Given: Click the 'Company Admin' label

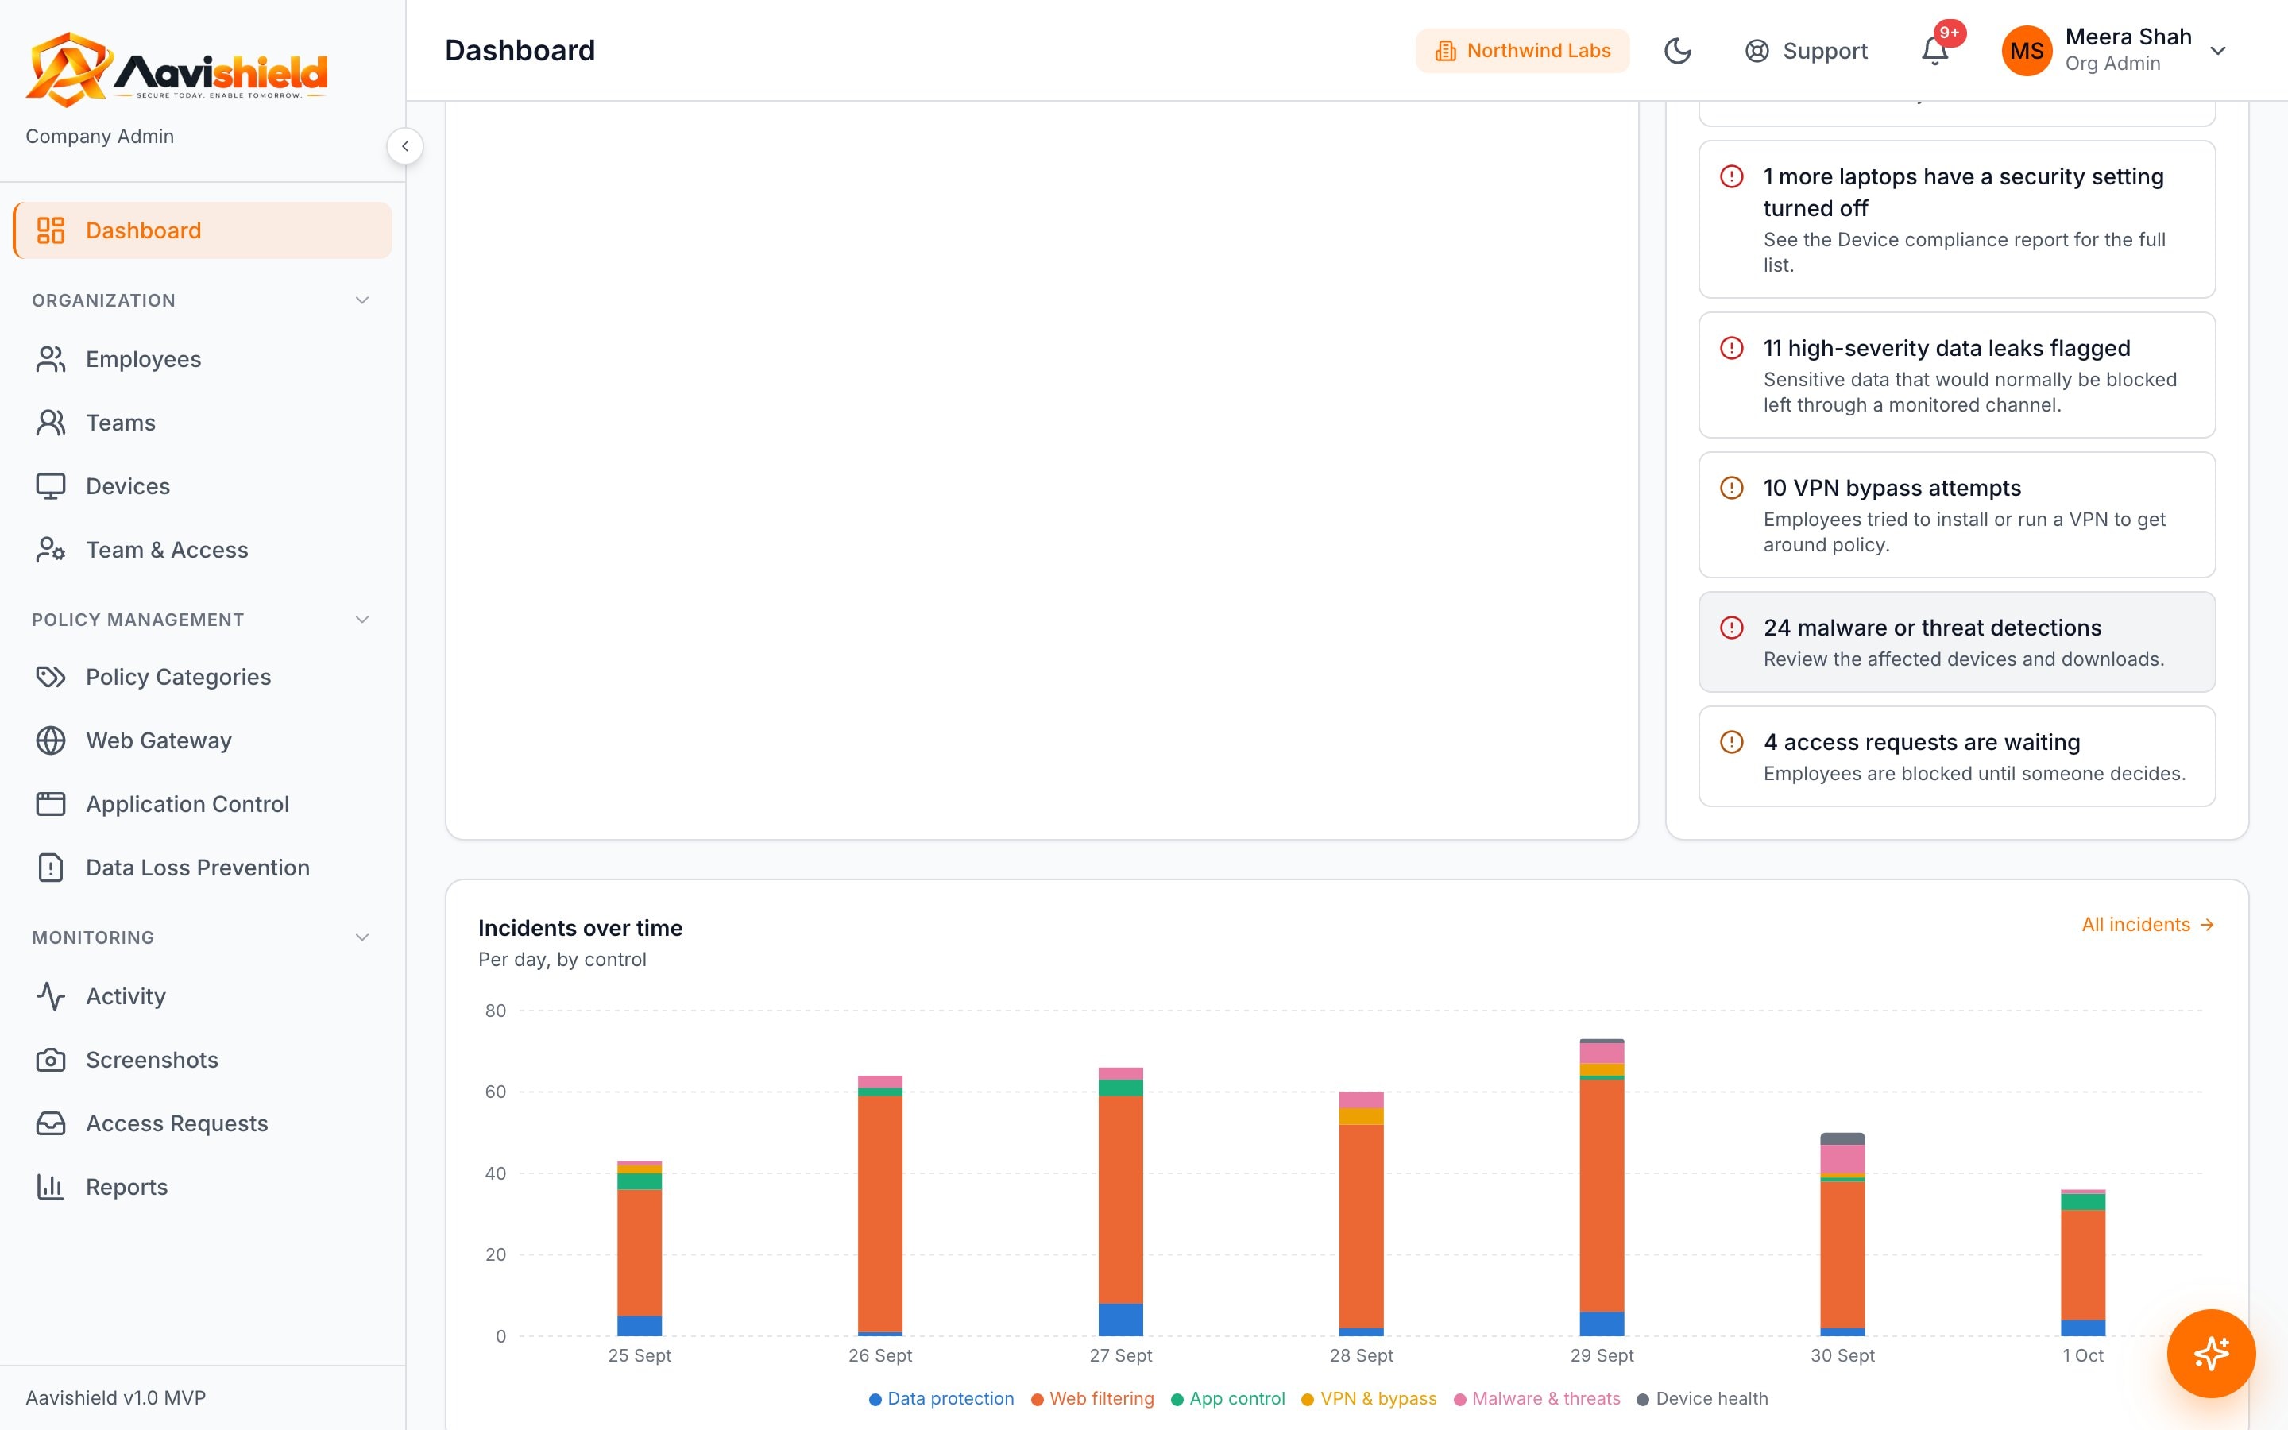Looking at the screenshot, I should [99, 136].
